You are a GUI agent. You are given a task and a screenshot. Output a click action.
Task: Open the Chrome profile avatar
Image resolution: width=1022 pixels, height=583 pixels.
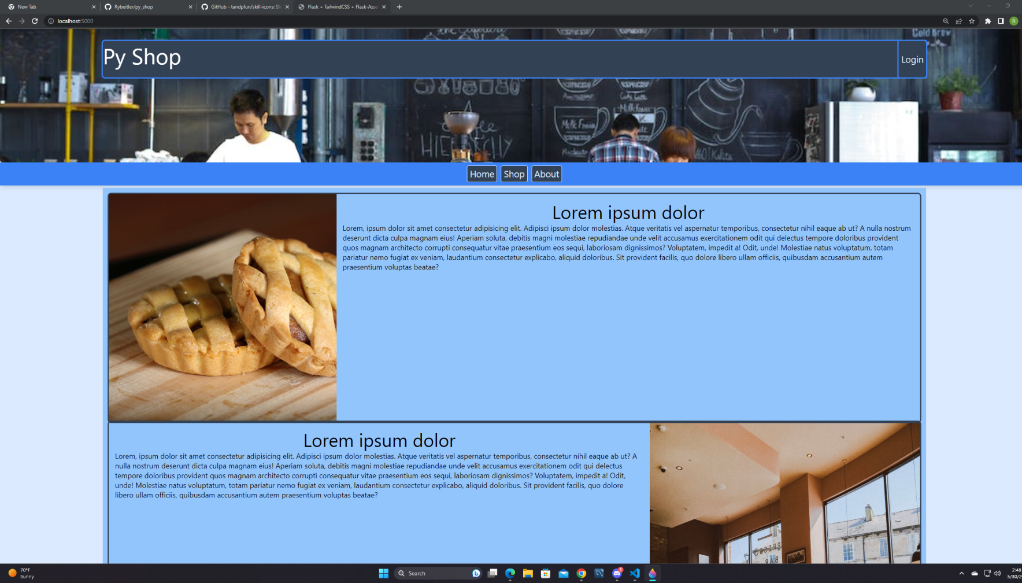[1014, 21]
